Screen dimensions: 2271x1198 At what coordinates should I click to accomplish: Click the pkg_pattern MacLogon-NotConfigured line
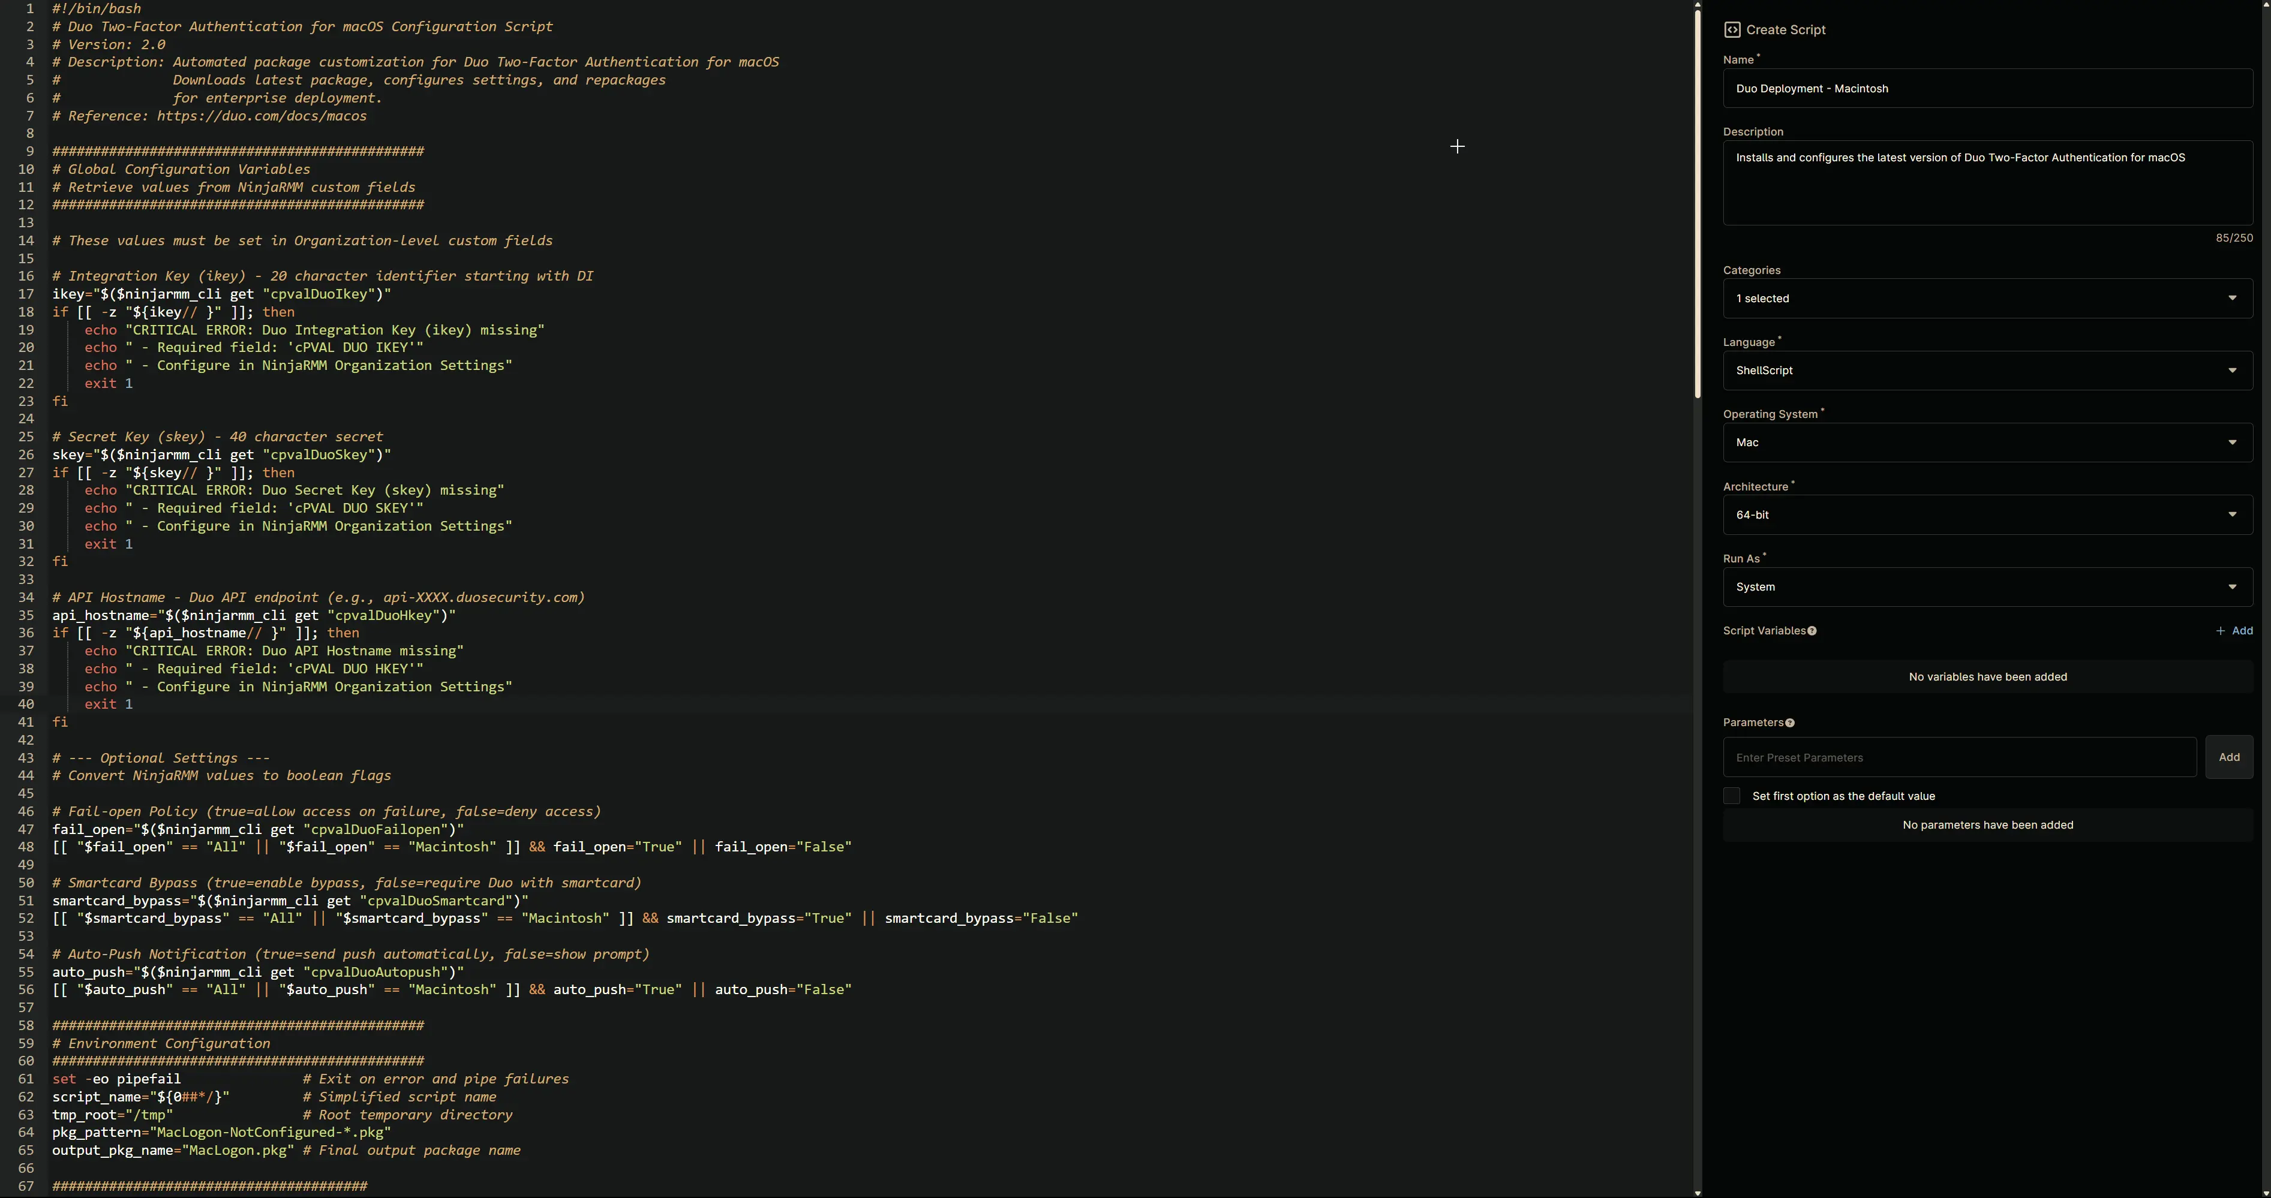click(221, 1133)
